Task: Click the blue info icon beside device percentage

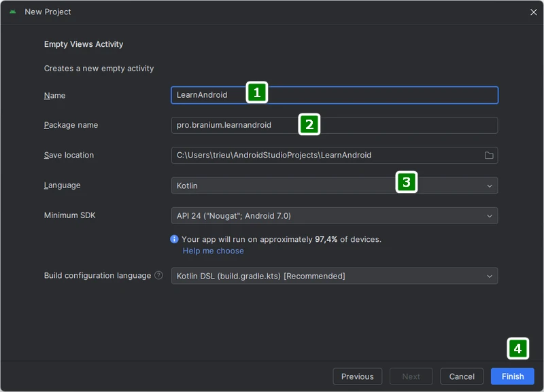Action: pos(174,239)
